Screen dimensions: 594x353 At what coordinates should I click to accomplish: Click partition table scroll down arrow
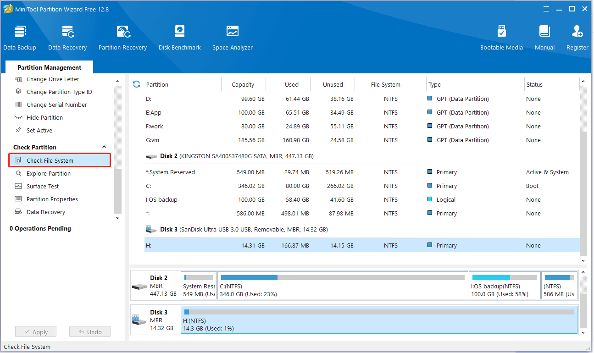583,261
